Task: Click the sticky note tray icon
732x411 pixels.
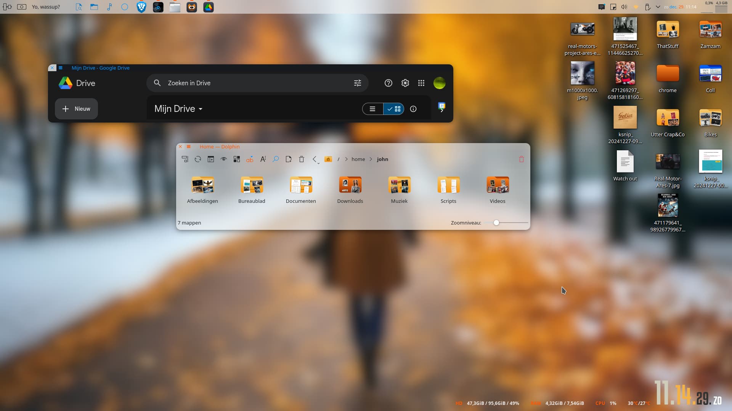Action: [x=613, y=7]
